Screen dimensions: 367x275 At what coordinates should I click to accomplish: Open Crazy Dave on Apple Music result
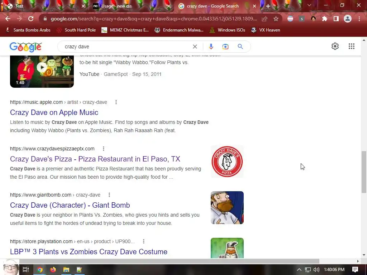coord(54,112)
